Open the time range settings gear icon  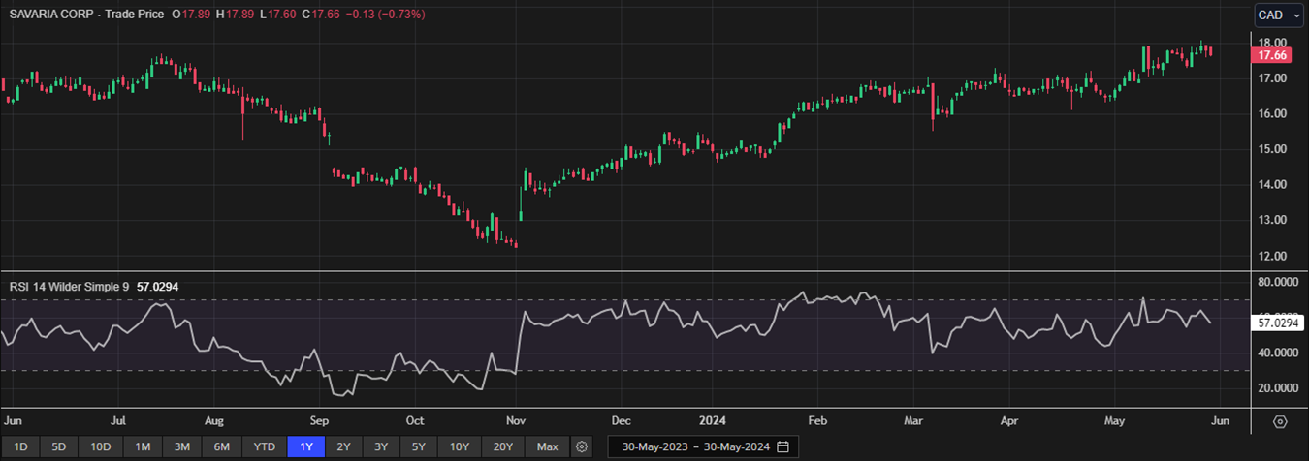(582, 446)
